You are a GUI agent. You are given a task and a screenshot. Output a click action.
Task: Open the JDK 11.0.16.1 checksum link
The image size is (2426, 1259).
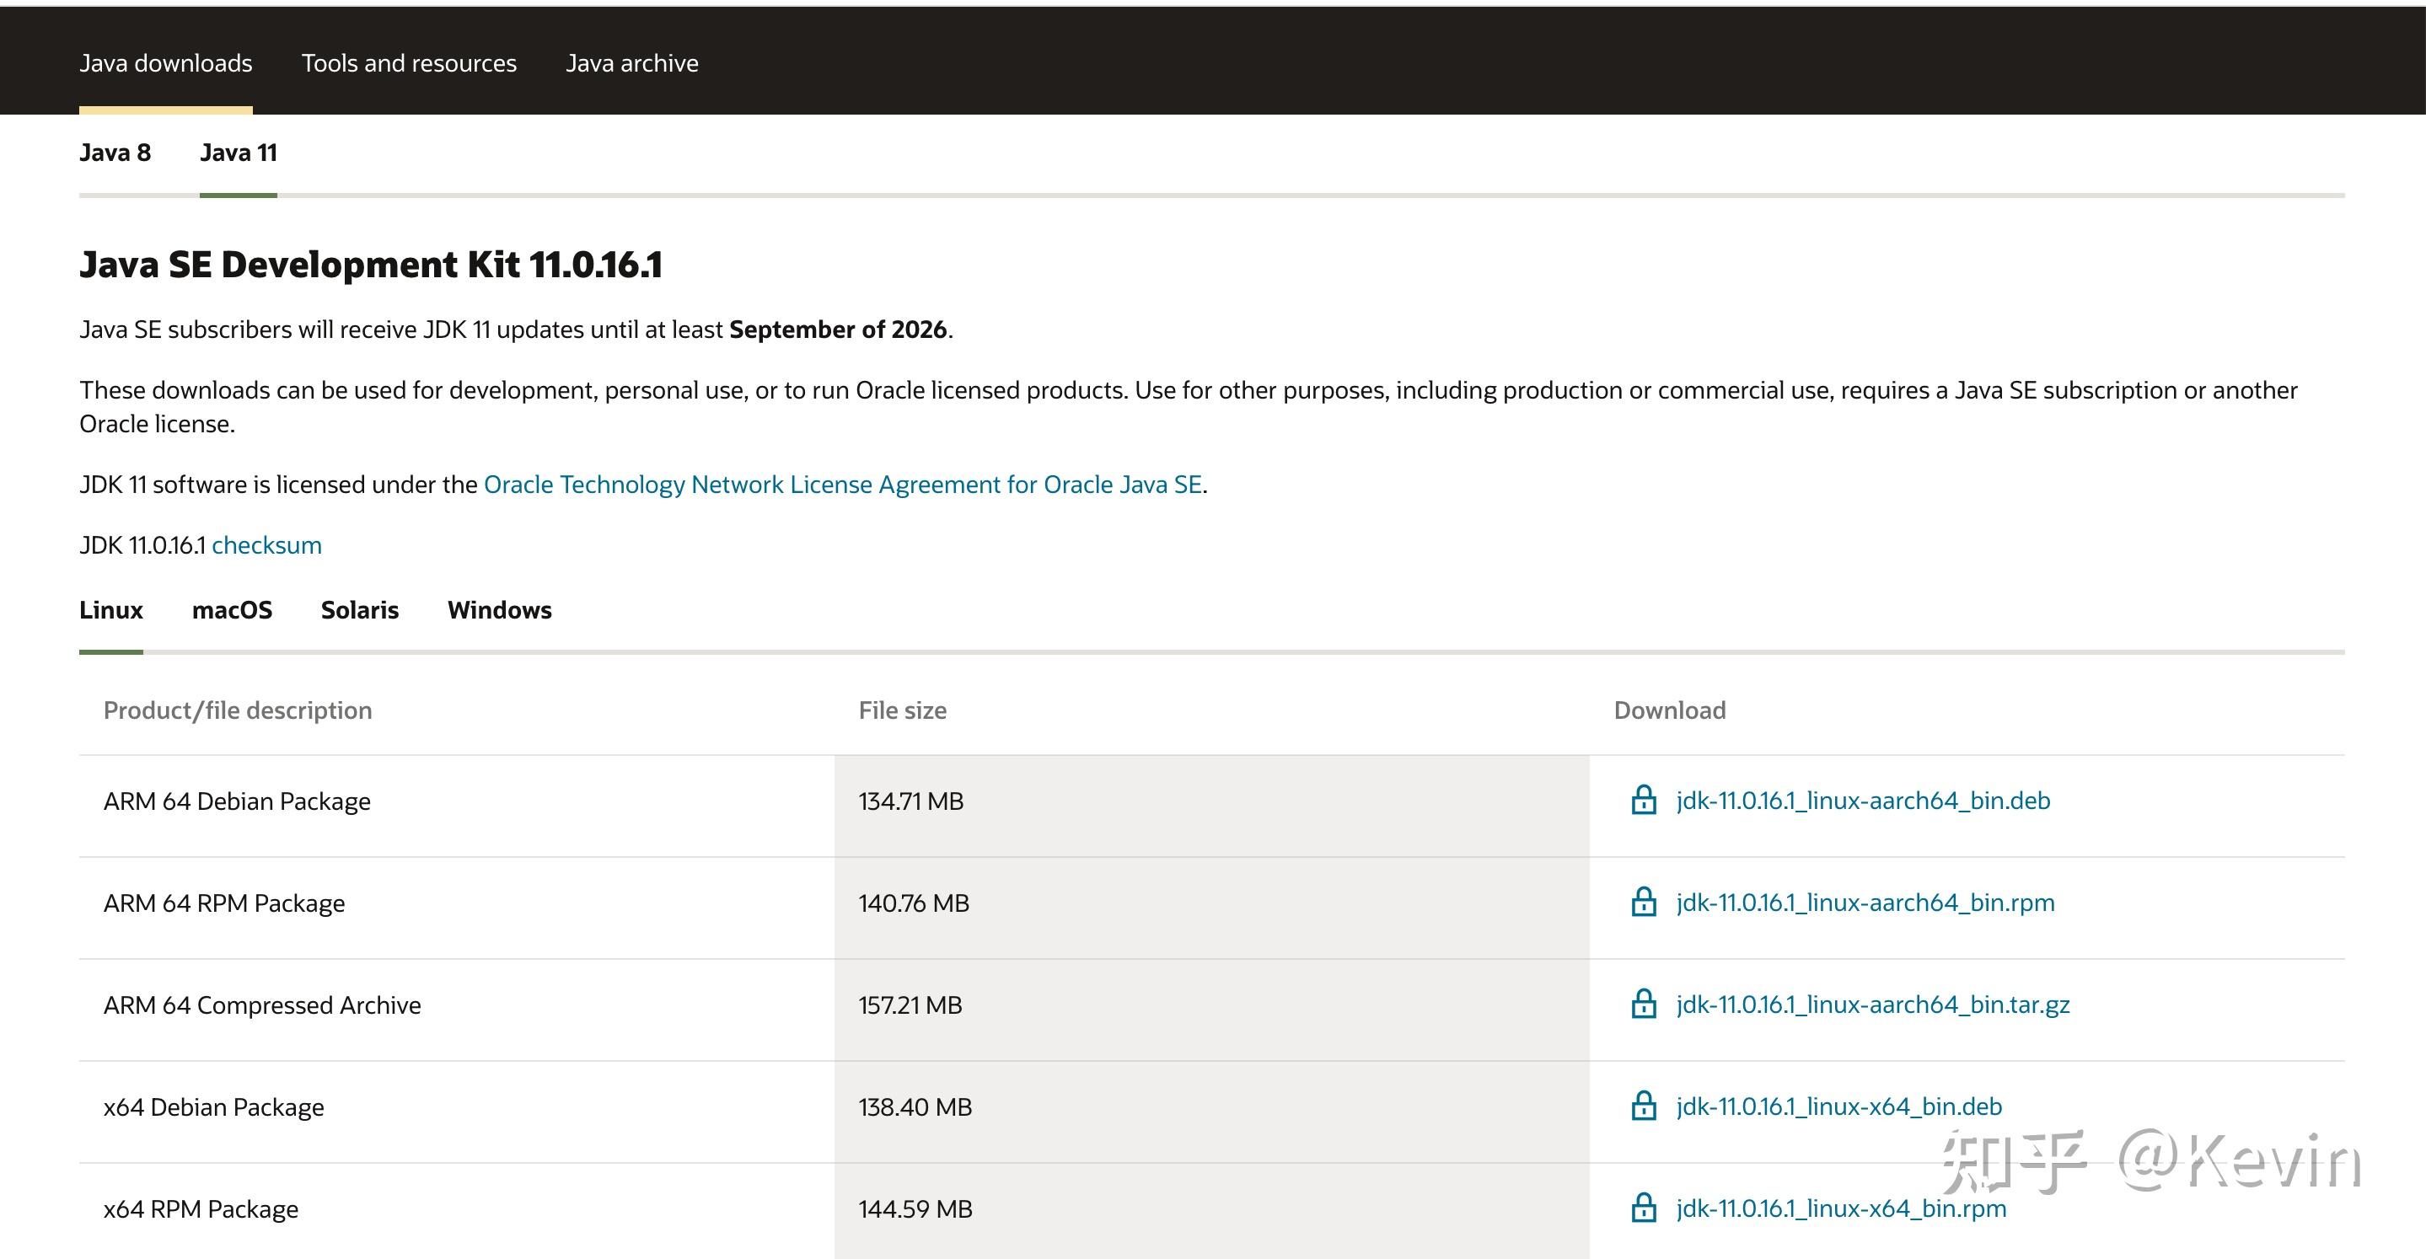click(266, 545)
